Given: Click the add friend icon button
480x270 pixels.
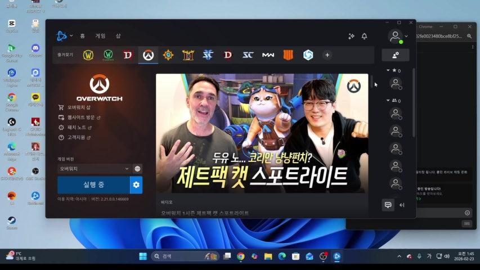Looking at the screenshot, I should click(396, 55).
